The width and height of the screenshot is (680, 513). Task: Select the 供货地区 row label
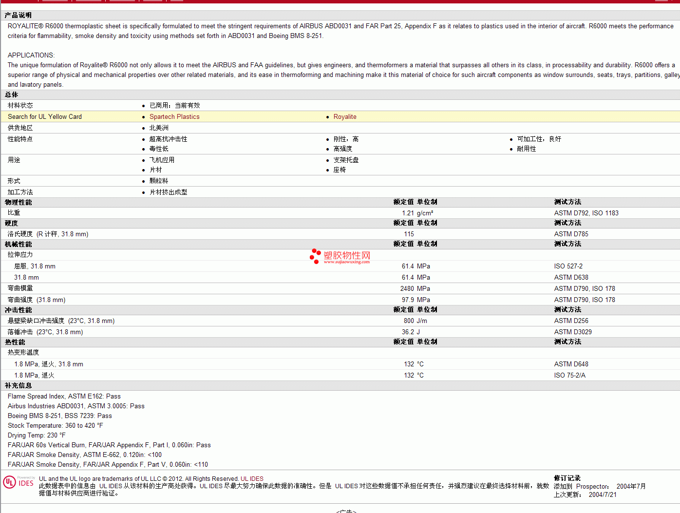click(20, 128)
